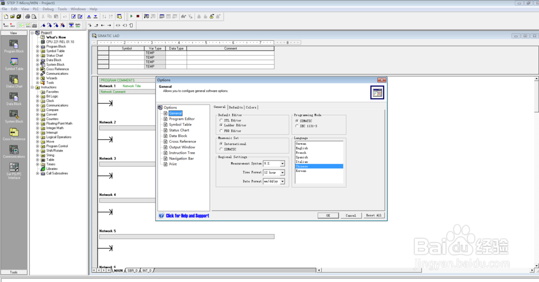Image resolution: width=539 pixels, height=282 pixels.
Task: Click the Communications icon in View bar
Action: pyautogui.click(x=14, y=149)
